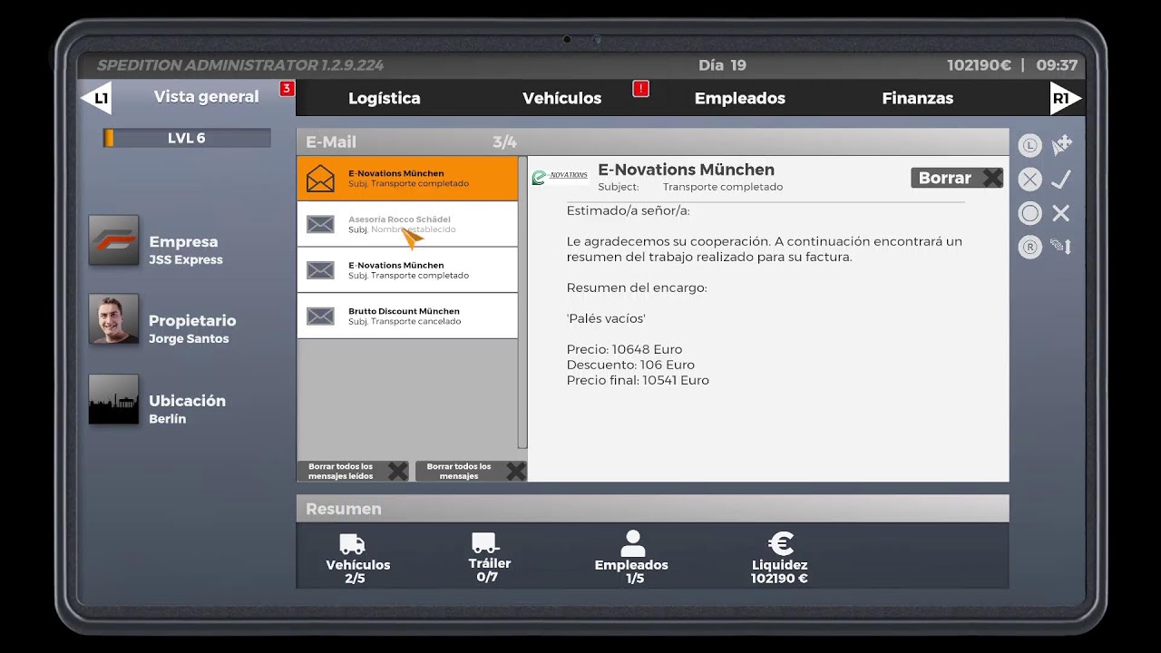
Task: Open the Asesoría Rocco Schädel email
Action: tap(407, 224)
